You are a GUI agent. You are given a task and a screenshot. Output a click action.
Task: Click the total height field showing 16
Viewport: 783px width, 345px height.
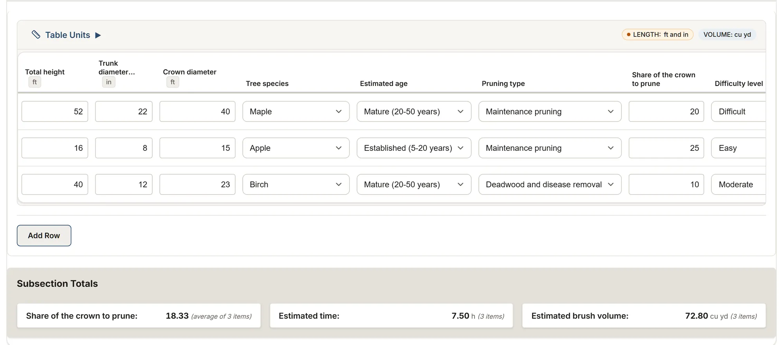[55, 148]
